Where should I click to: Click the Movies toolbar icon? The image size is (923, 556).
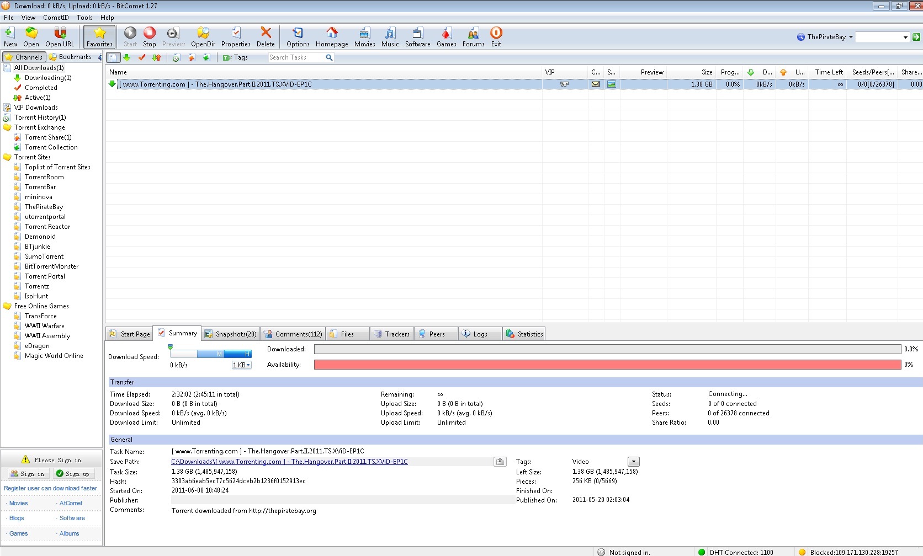[x=364, y=37]
